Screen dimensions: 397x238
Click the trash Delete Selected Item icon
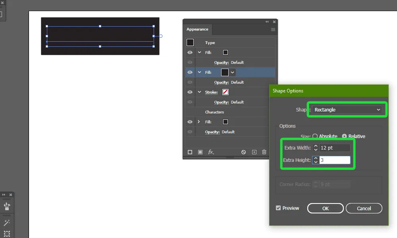click(264, 152)
